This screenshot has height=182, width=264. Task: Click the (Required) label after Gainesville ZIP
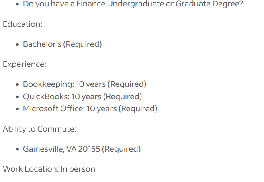point(121,149)
